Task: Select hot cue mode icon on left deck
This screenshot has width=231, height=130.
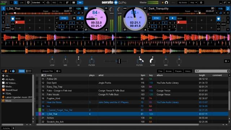Action: coord(13,19)
